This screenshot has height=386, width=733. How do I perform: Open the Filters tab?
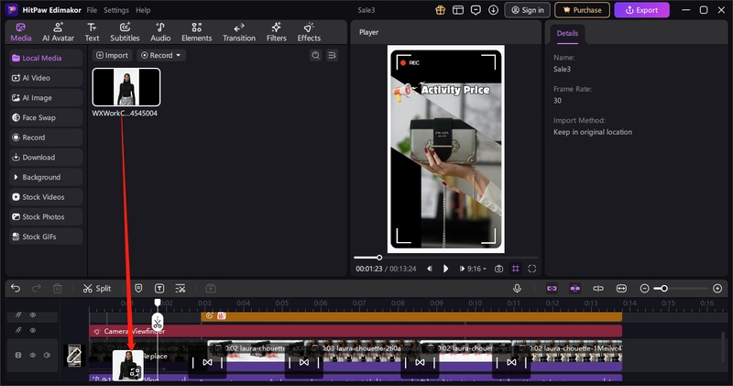click(x=277, y=32)
